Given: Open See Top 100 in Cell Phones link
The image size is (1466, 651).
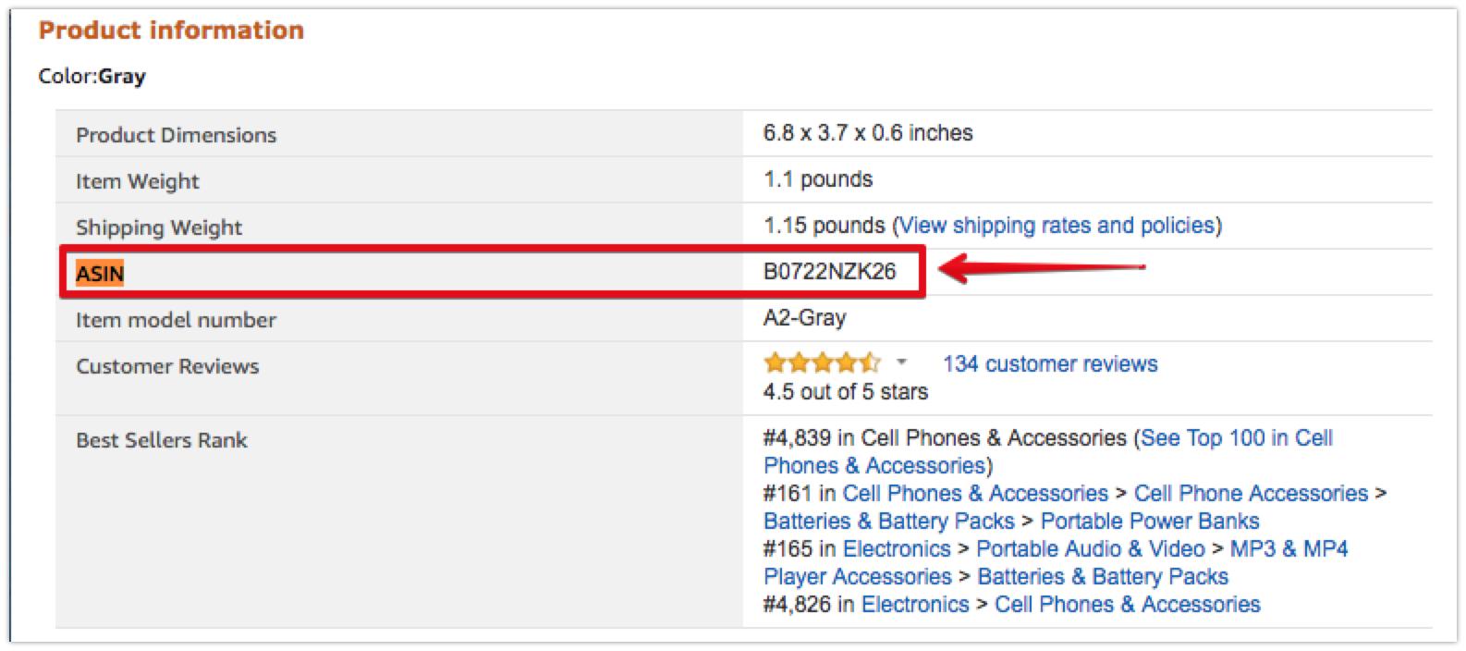Looking at the screenshot, I should (x=1236, y=438).
